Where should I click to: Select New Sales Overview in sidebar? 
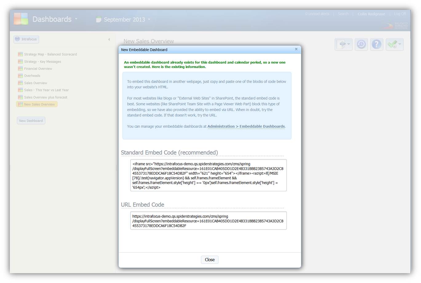click(x=37, y=104)
